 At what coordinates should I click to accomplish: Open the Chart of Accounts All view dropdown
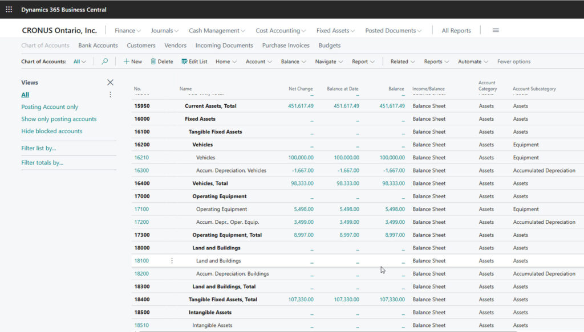click(80, 62)
